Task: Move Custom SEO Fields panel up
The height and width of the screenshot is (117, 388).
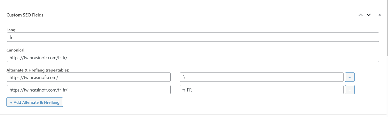Action: click(x=360, y=15)
